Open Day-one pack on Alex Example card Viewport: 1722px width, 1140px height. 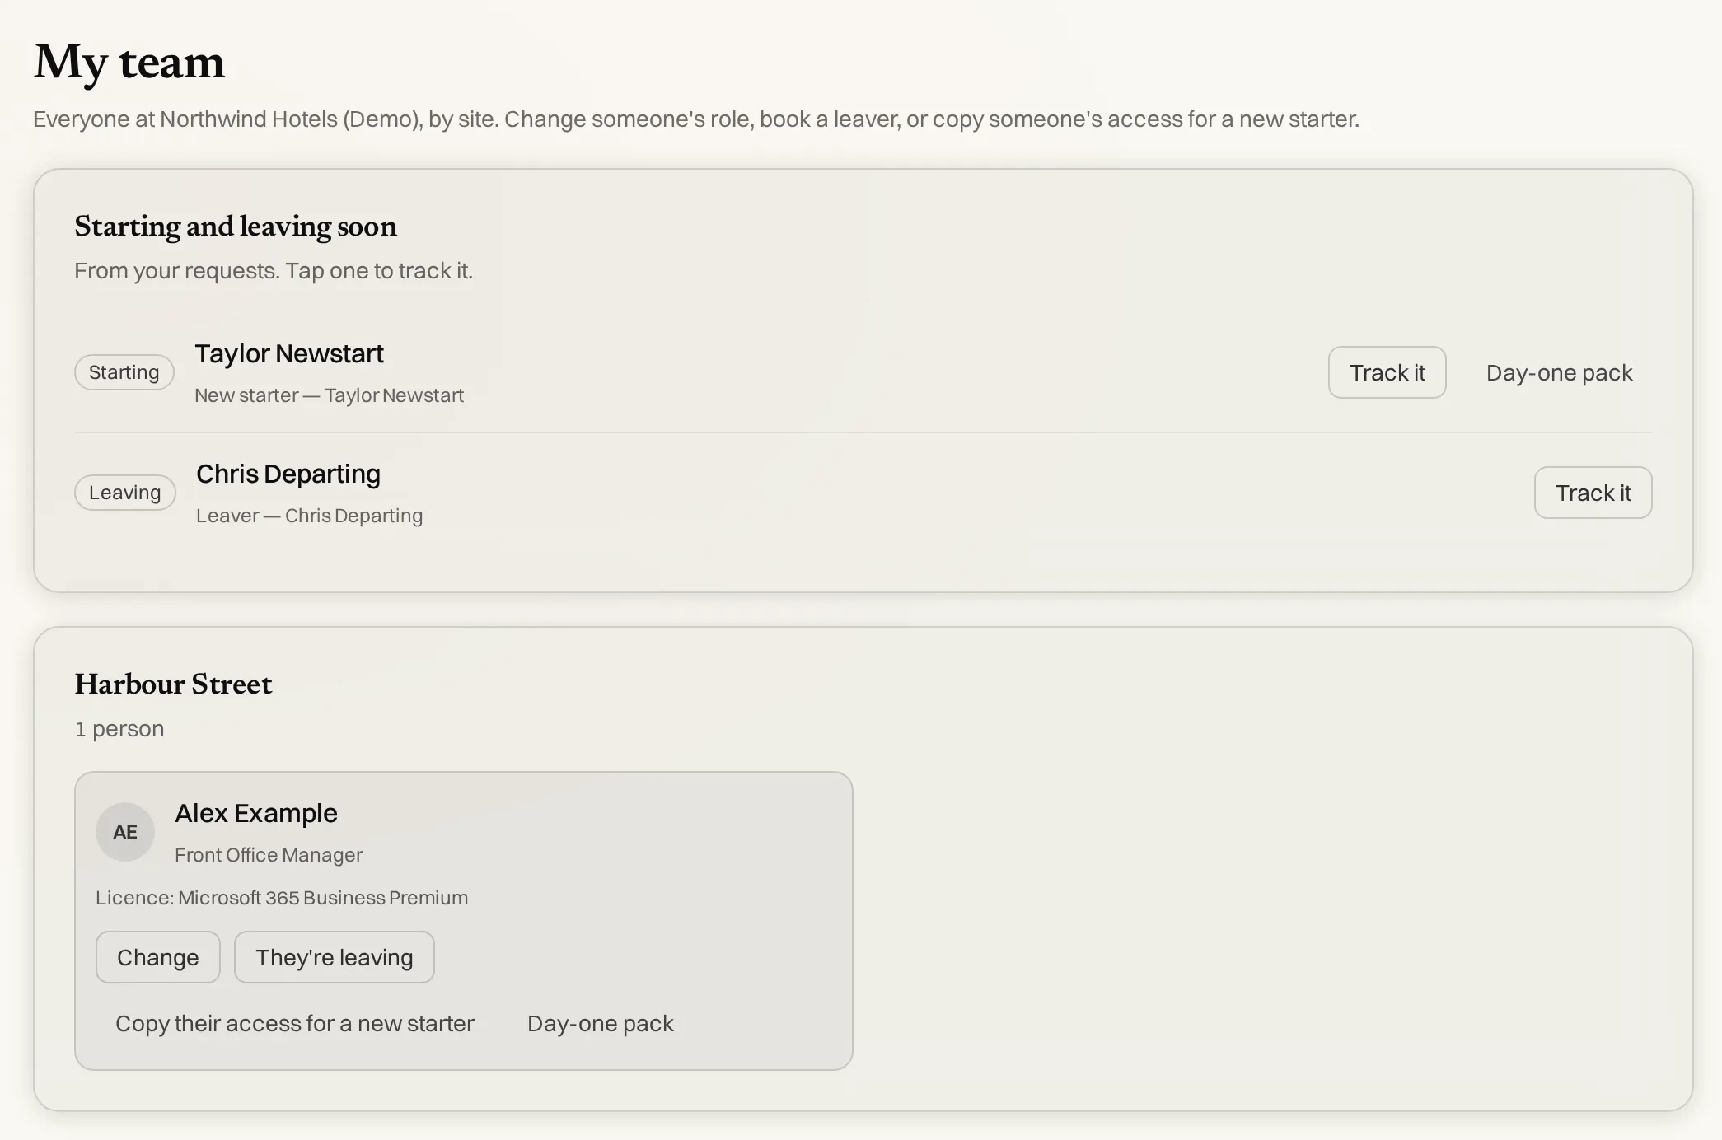601,1023
